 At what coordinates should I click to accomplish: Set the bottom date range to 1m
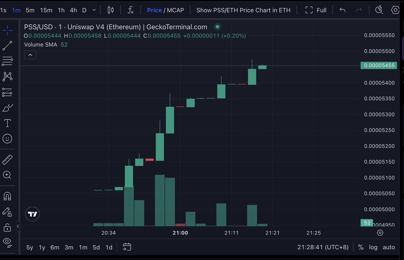[83, 247]
